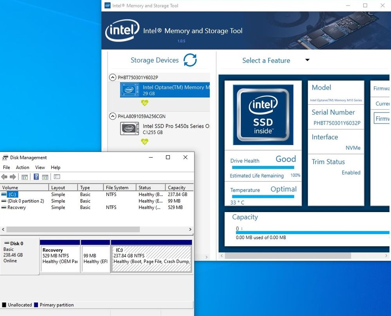This screenshot has height=316, width=391.
Task: Click the Drive Health progress bar
Action: 263,168
